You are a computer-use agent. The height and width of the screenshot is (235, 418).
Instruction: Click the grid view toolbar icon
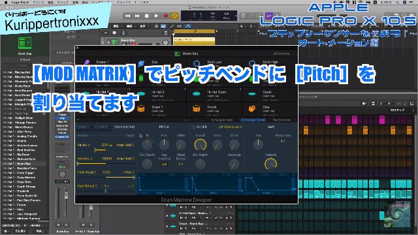(157, 26)
